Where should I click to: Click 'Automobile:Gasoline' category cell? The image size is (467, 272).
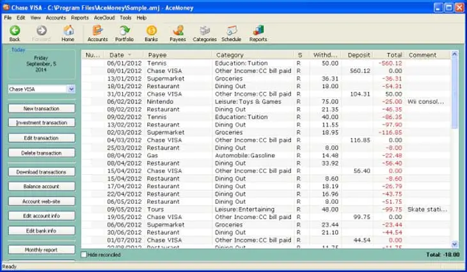[x=245, y=155]
